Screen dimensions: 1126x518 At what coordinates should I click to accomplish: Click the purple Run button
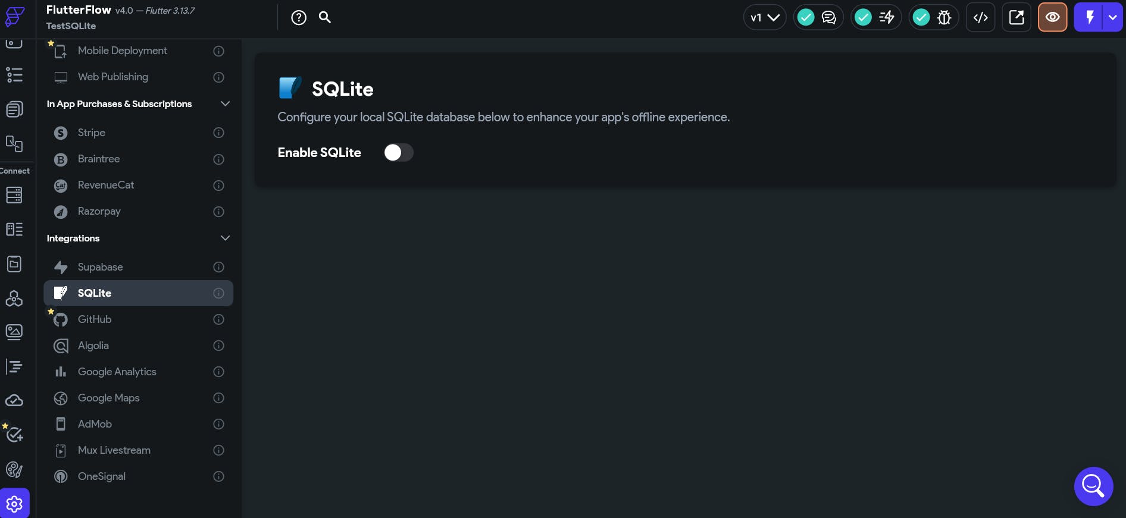click(x=1090, y=17)
